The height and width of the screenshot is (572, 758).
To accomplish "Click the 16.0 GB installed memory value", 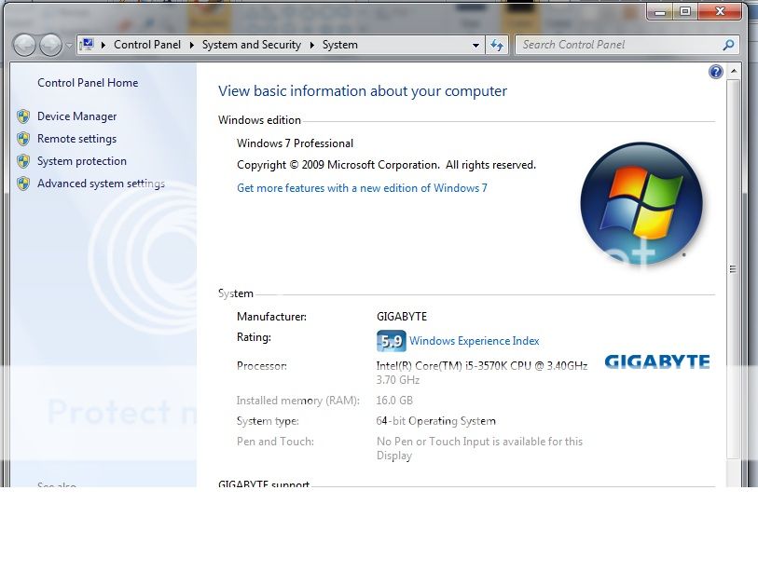I will [x=394, y=401].
